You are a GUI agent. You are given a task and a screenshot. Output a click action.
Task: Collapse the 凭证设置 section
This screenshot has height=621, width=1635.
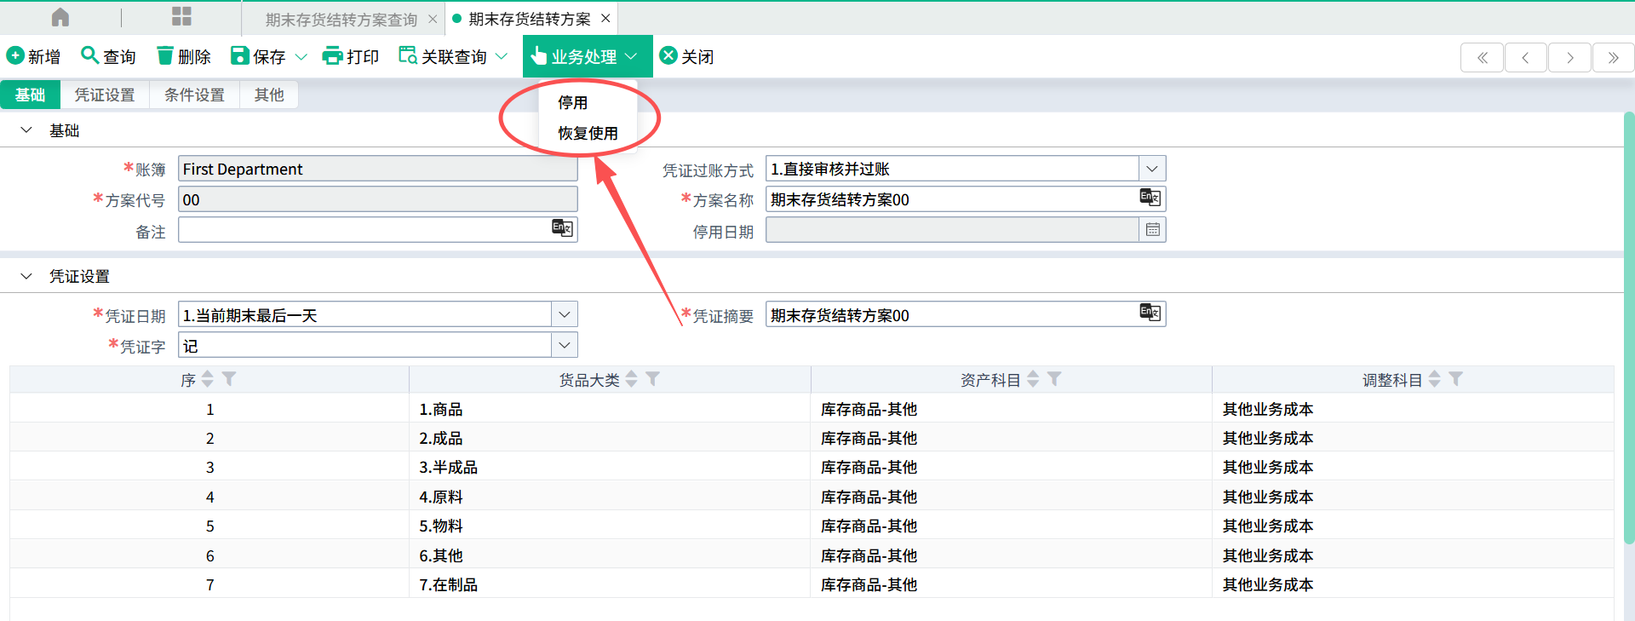coord(26,276)
